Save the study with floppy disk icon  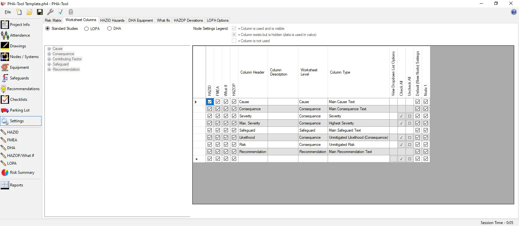40,12
